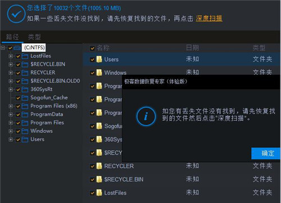This screenshot has width=281, height=203.
Task: Click the 确定 button in dialog
Action: (x=266, y=154)
